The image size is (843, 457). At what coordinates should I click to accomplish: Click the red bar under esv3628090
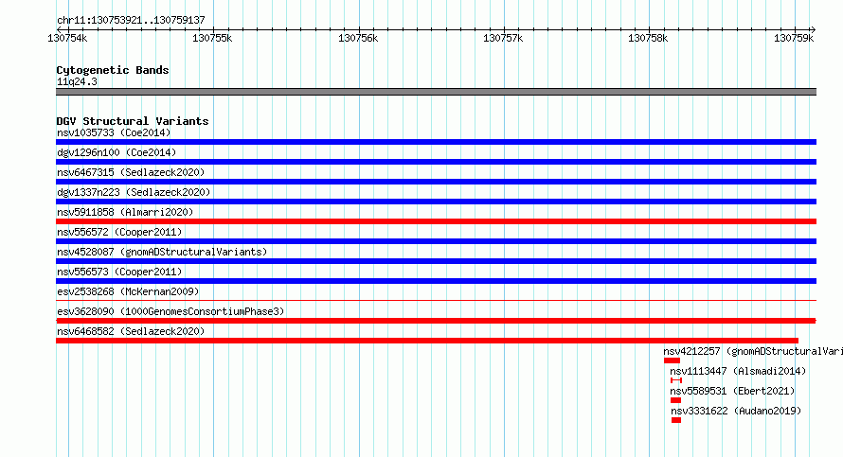[x=436, y=321]
